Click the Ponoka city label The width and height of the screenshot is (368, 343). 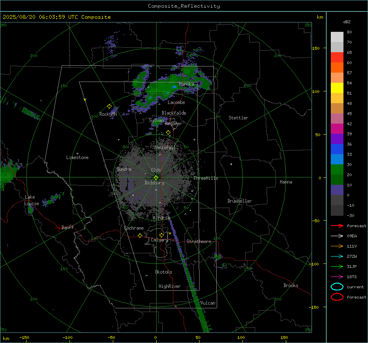(x=186, y=84)
